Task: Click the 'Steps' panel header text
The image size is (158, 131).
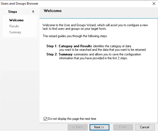Action: pyautogui.click(x=13, y=12)
